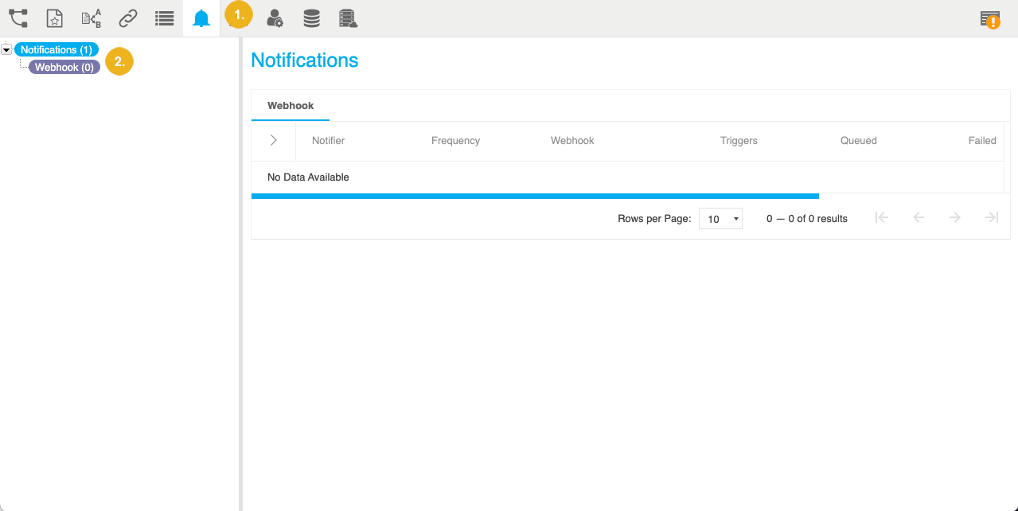Screen dimensions: 1018x511
Task: Open the server database icon
Action: pyautogui.click(x=348, y=18)
